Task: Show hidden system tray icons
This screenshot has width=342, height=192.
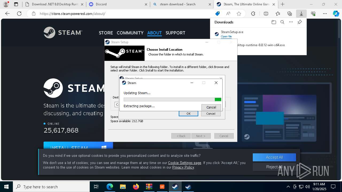Action: [288, 187]
